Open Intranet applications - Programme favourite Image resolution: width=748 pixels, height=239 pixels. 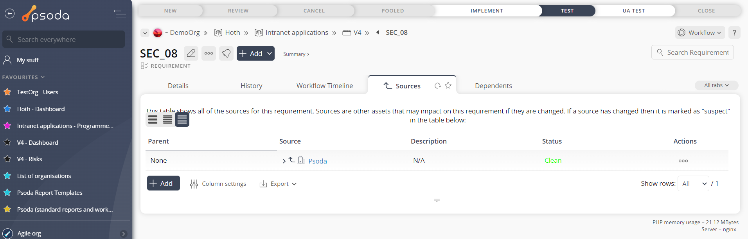(x=65, y=126)
